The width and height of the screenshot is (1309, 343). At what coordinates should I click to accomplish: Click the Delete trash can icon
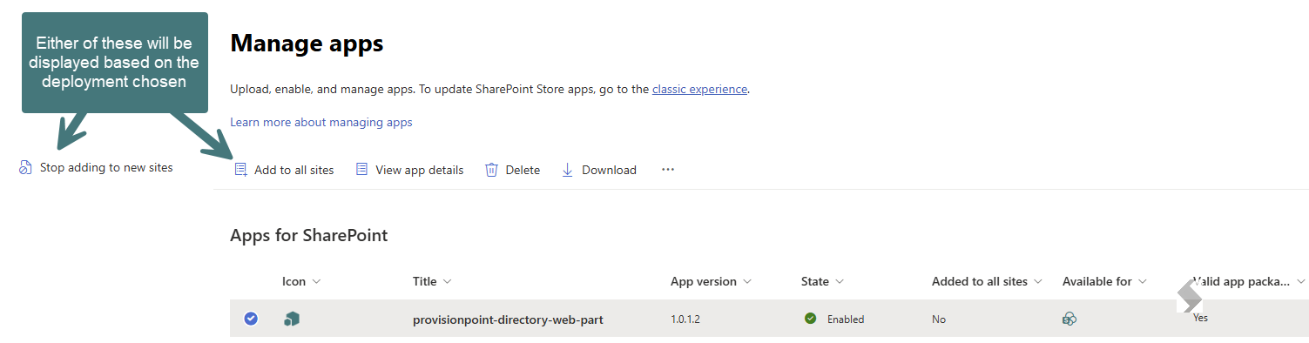(492, 170)
